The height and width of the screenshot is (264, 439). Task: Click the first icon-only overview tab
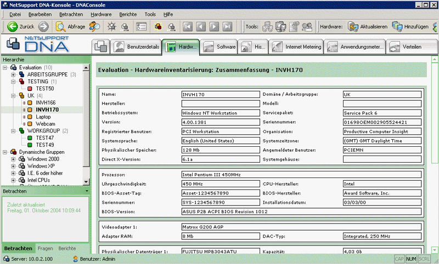[101, 47]
